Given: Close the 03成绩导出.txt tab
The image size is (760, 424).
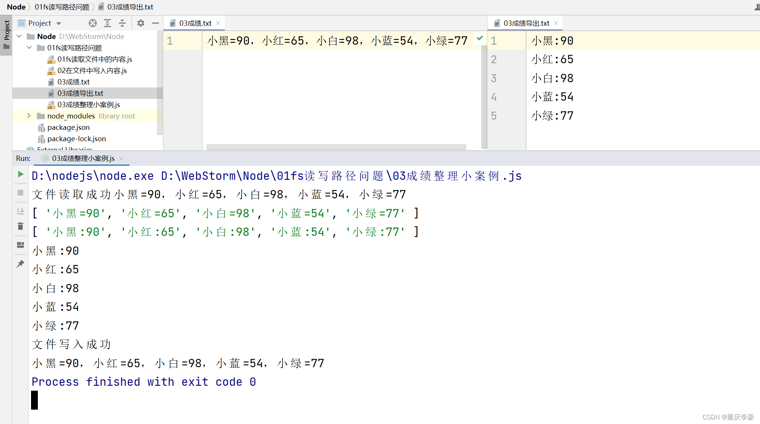Looking at the screenshot, I should [x=556, y=23].
